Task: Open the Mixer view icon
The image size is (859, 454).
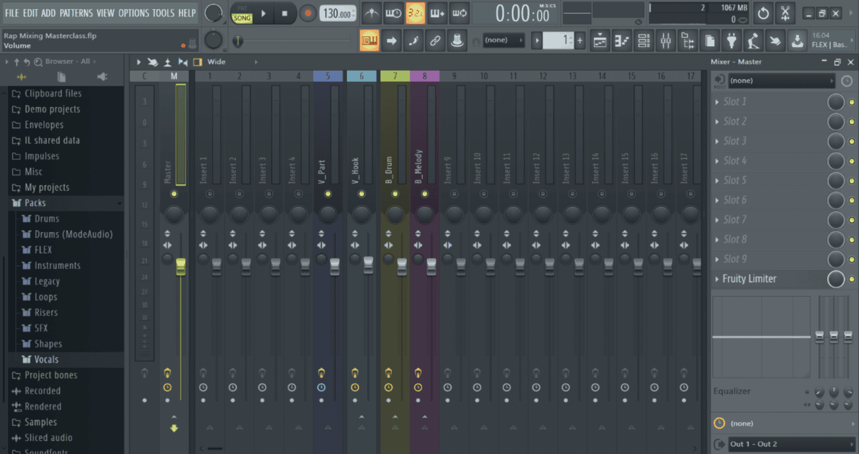Action: tap(665, 40)
